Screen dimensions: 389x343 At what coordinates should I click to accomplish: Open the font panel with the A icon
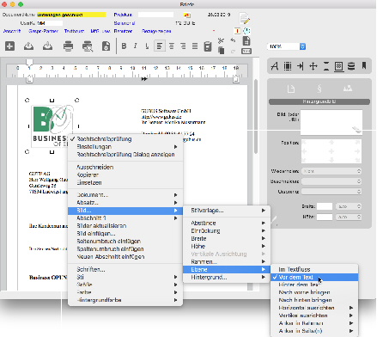pyautogui.click(x=275, y=66)
